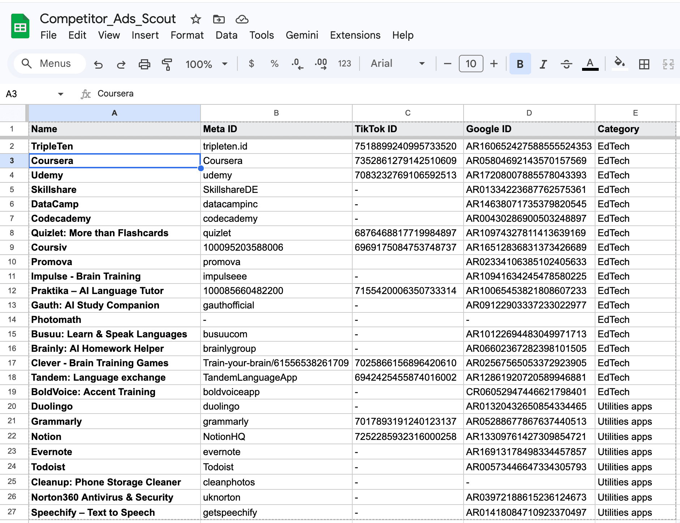Print the spreadsheet with the printer icon
The width and height of the screenshot is (680, 523).
(x=144, y=64)
